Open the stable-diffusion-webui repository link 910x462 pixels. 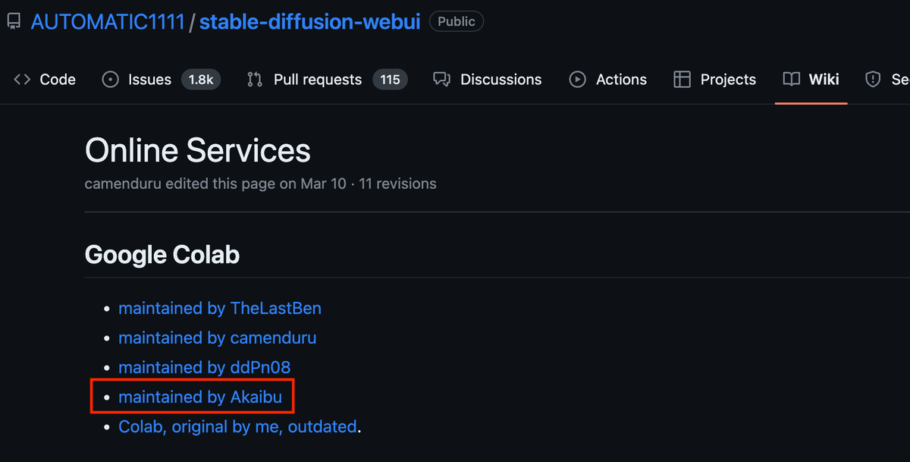pyautogui.click(x=309, y=21)
